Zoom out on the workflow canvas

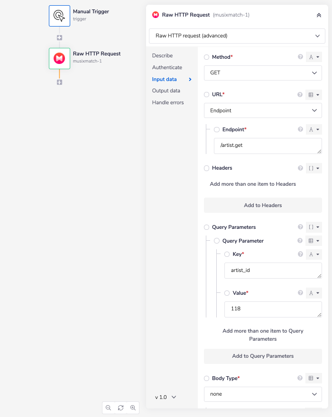pyautogui.click(x=109, y=408)
